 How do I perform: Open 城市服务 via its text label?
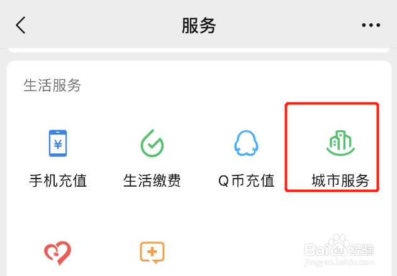coord(340,180)
